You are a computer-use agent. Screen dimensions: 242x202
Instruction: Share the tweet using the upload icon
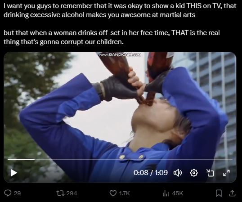point(232,193)
